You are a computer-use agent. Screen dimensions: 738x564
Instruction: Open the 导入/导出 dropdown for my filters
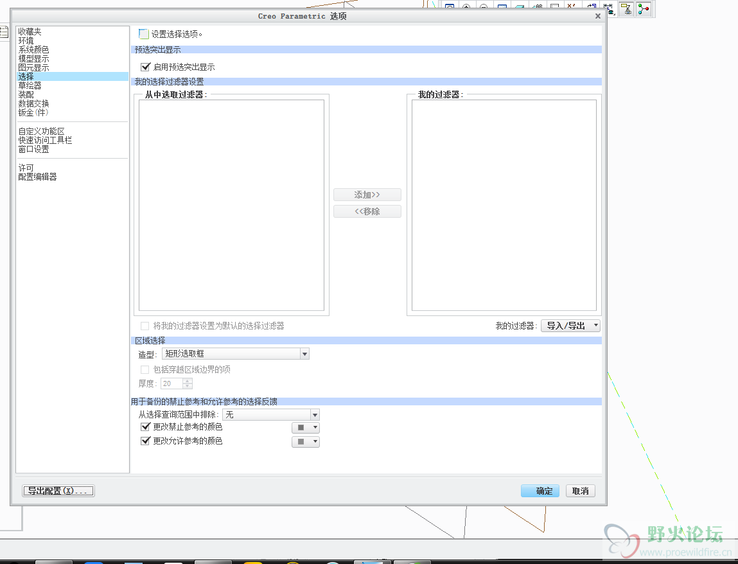click(x=570, y=326)
